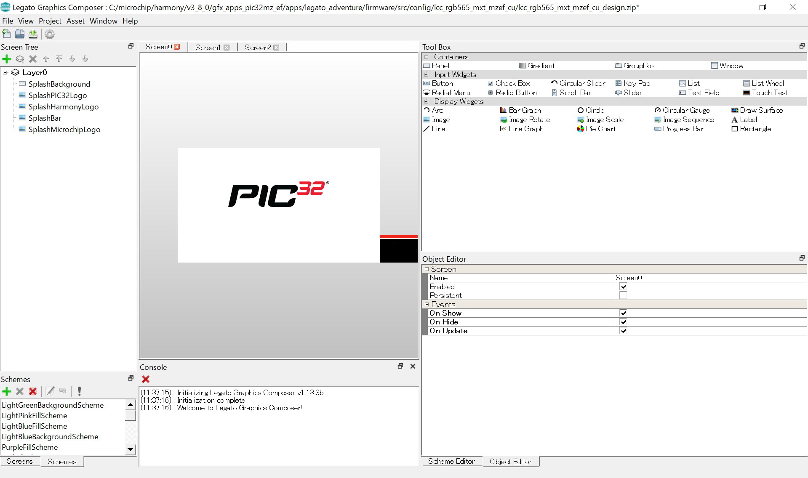Move item up in Screen Tree

coord(46,59)
